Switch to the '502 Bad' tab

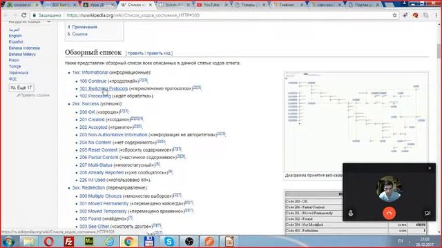60,5
